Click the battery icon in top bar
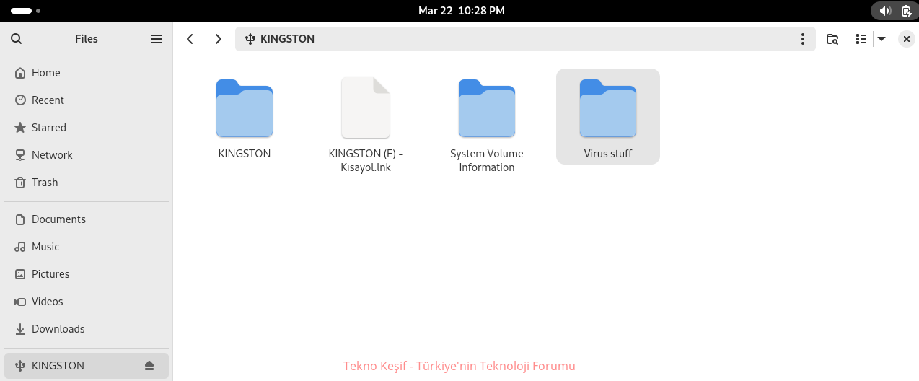The height and width of the screenshot is (381, 919). point(906,11)
